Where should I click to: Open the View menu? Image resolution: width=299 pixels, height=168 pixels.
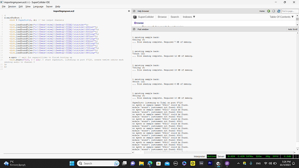coord(28,6)
